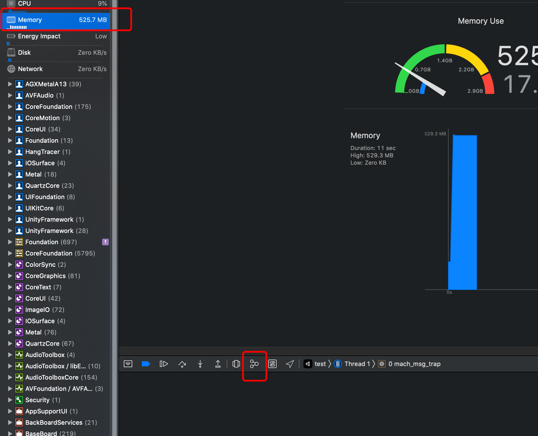Screen dimensions: 538x436
Task: Click the Simulate Location arrow icon
Action: pos(290,364)
